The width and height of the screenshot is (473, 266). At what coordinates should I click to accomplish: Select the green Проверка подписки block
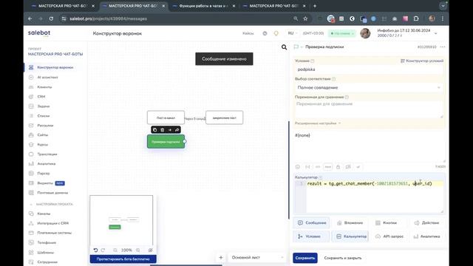tap(166, 141)
